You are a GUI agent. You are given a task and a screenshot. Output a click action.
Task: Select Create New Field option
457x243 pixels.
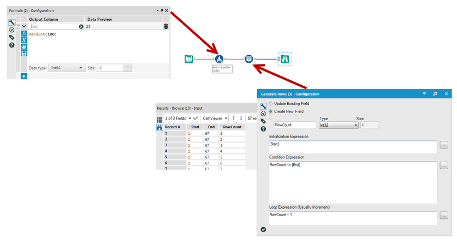271,111
